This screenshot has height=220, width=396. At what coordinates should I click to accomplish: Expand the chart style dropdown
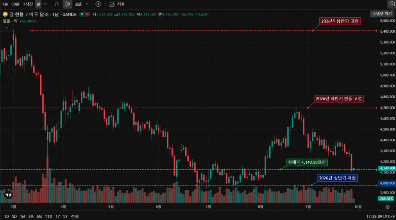87,4
